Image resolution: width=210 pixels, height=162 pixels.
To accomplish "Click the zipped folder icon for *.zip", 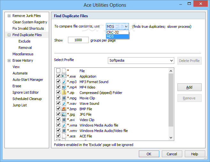I will pyautogui.click(x=64, y=92).
